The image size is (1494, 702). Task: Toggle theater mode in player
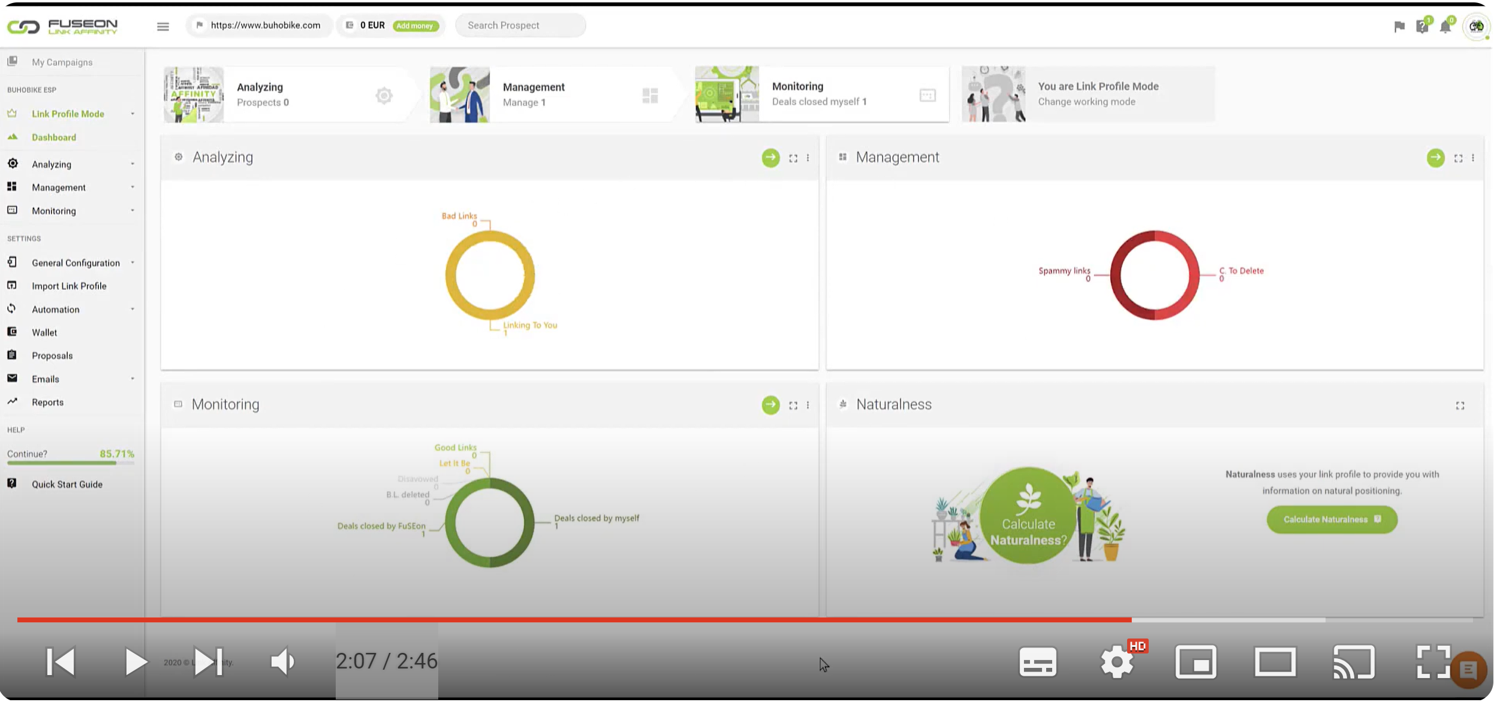click(1275, 662)
